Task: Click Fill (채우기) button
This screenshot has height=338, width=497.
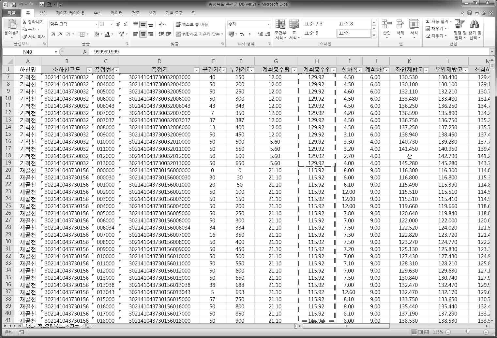Action: (437, 29)
